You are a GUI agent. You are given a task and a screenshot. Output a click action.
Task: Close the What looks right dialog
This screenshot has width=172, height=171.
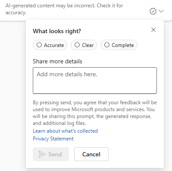tap(153, 30)
